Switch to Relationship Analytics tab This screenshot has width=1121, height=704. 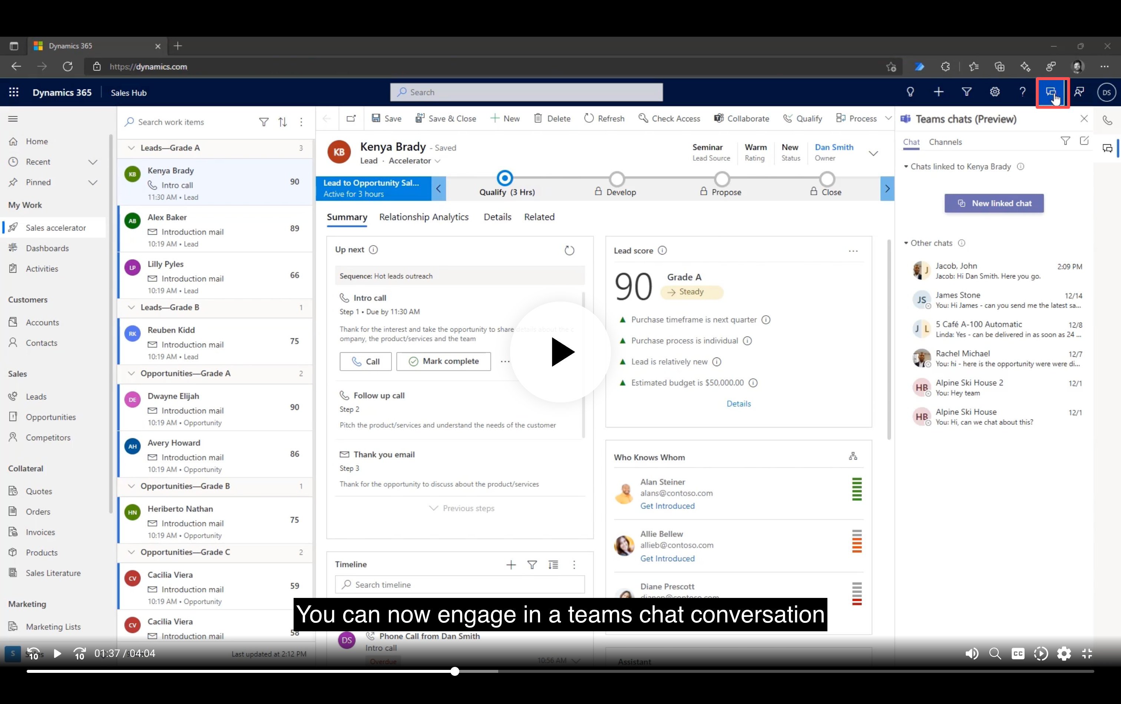[424, 217]
